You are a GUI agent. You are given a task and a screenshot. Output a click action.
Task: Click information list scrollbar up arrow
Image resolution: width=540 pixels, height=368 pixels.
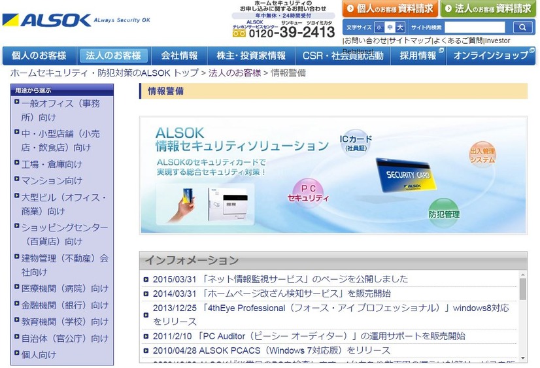(x=523, y=275)
